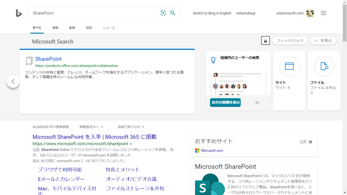The image size is (347, 195).
Task: Click the 広告 label in おすすめサイト
Action: coord(303,142)
